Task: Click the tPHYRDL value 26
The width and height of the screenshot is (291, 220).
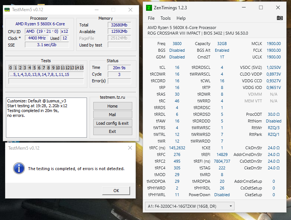Action: tap(222, 188)
